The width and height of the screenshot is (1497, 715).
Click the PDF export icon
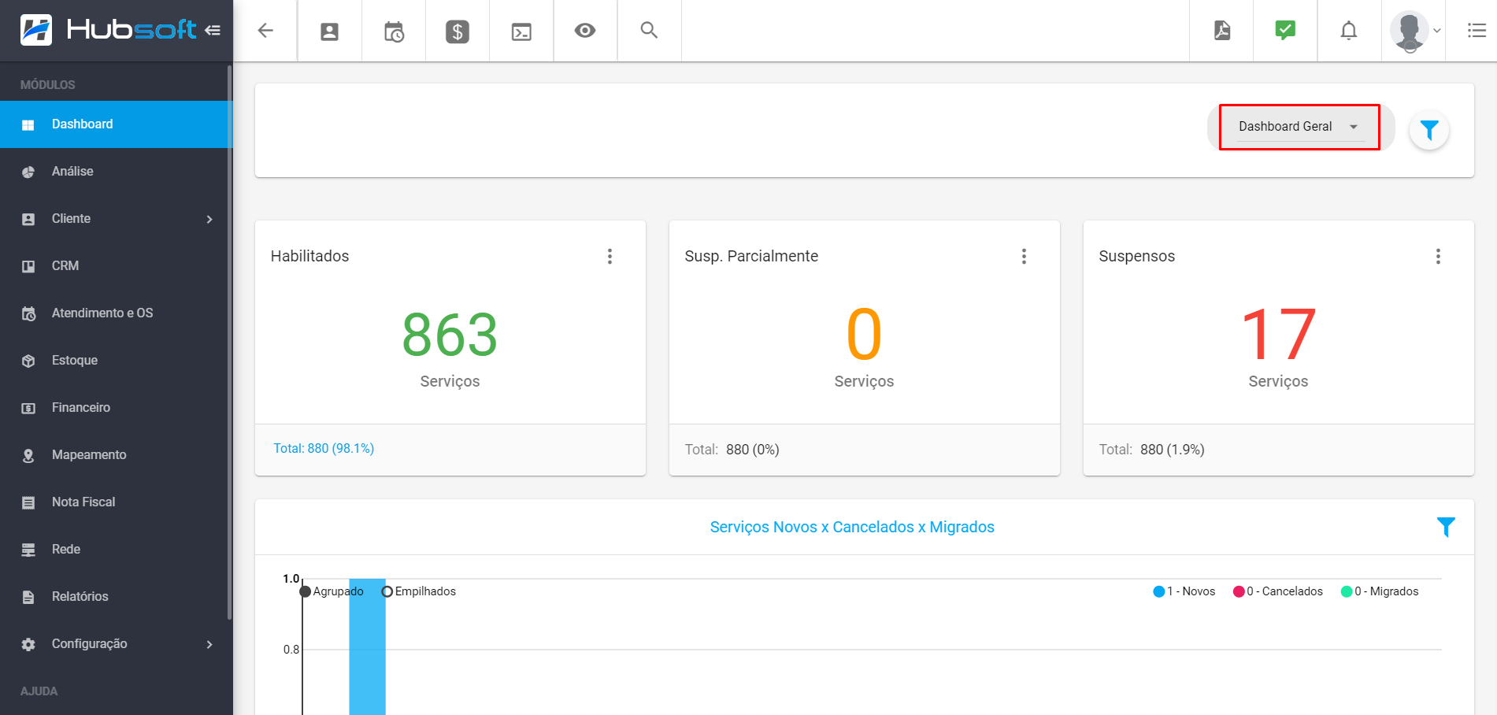click(x=1221, y=30)
